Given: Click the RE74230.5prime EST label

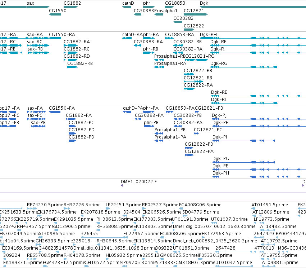Looking at the screenshot, I should coord(45,205).
